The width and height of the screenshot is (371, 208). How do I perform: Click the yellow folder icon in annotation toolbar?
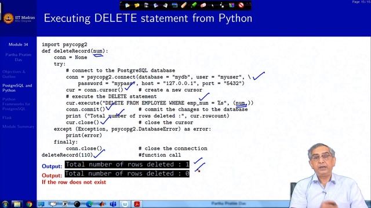pos(137,5)
